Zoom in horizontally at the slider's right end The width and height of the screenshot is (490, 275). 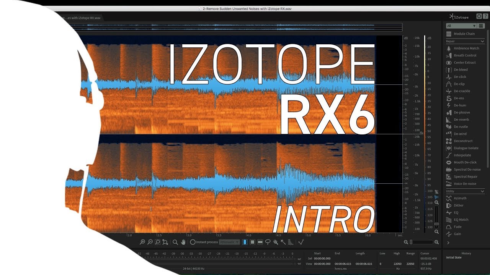(x=437, y=242)
